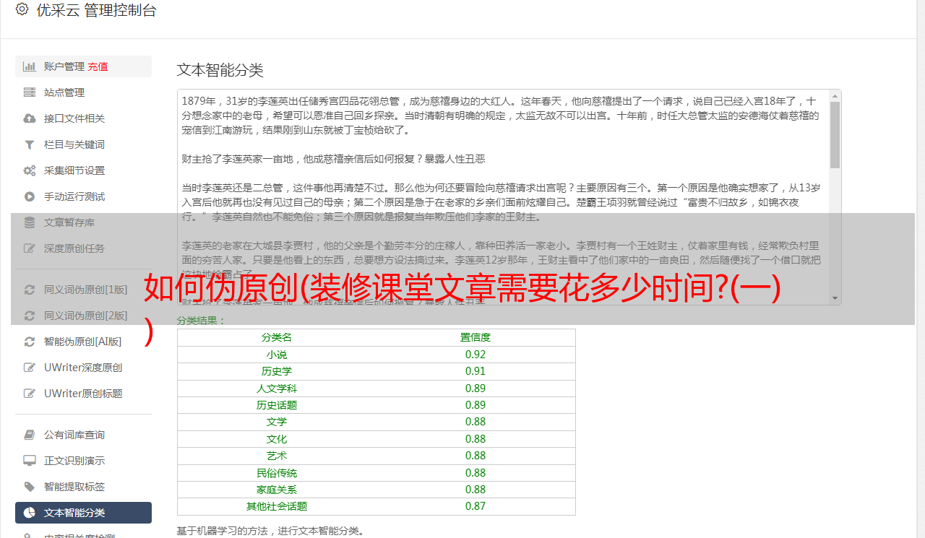The image size is (925, 538).
Task: Click the edit icon for UWriter深度原创
Action: 30,368
